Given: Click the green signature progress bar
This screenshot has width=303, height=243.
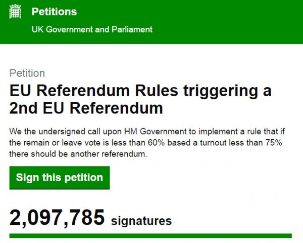Looking at the screenshot, I should (150, 235).
